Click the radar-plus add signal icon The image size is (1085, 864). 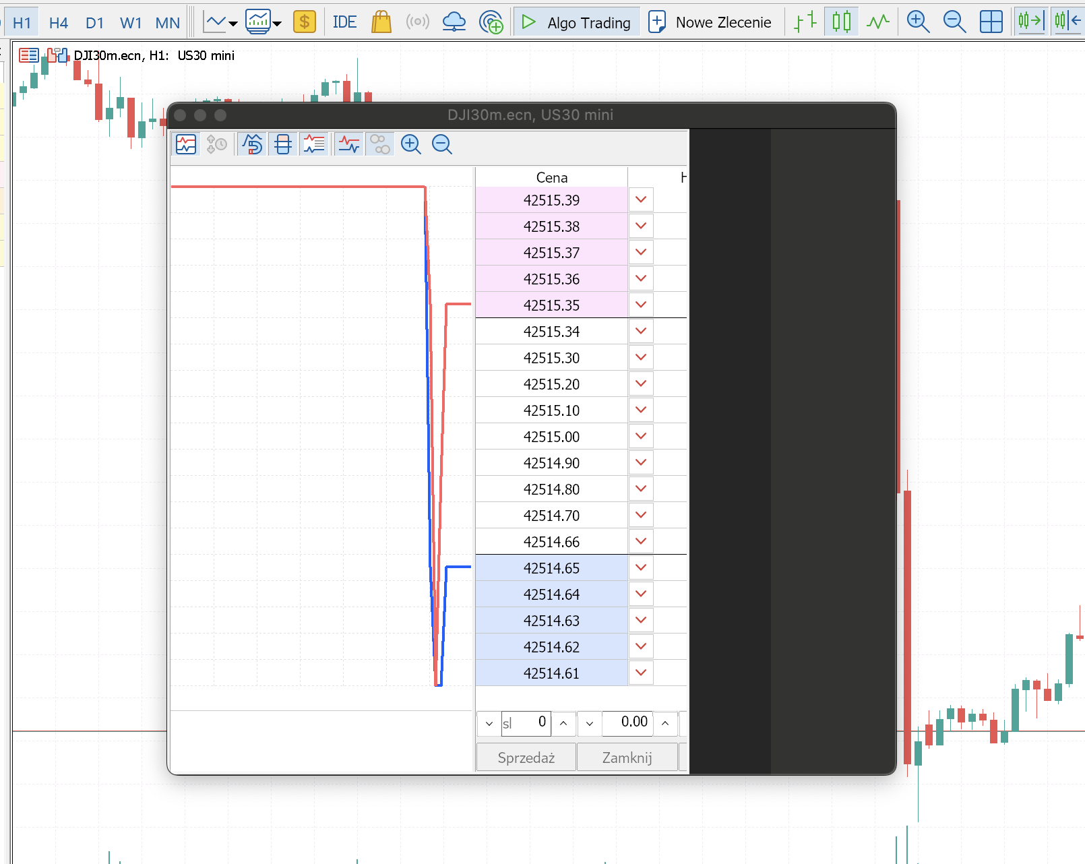491,22
